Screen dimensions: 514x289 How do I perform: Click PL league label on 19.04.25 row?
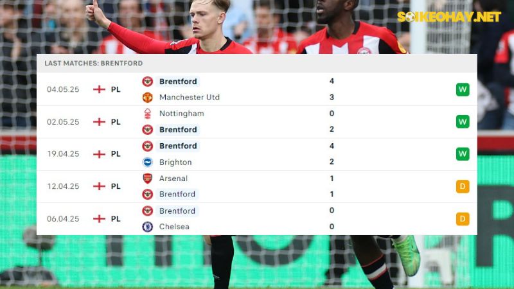tap(116, 154)
